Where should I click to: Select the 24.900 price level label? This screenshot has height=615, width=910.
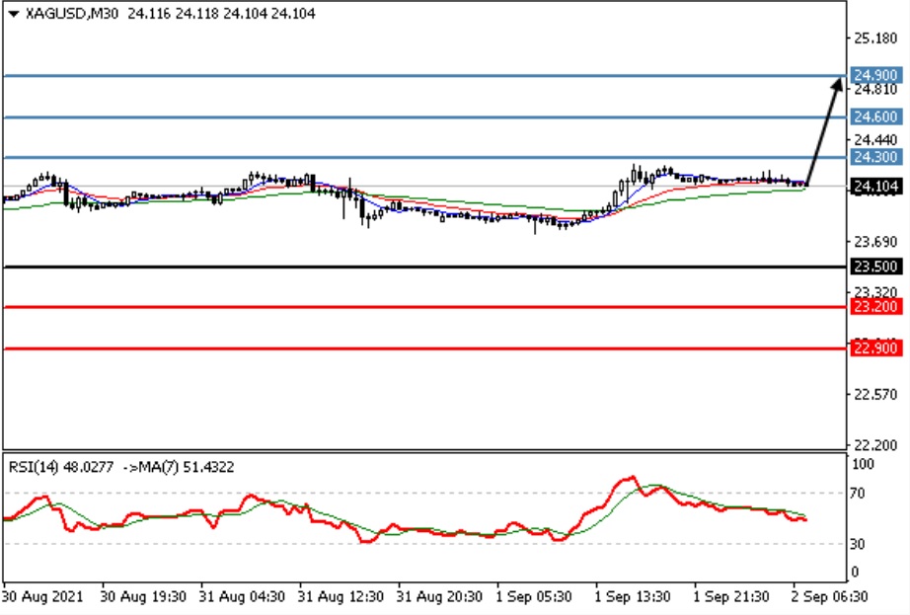[x=876, y=75]
